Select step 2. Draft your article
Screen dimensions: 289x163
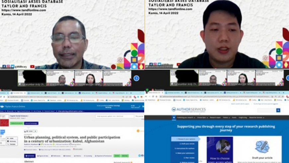[187, 144]
